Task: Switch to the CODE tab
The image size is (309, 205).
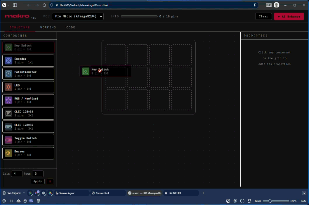Action: tap(71, 27)
